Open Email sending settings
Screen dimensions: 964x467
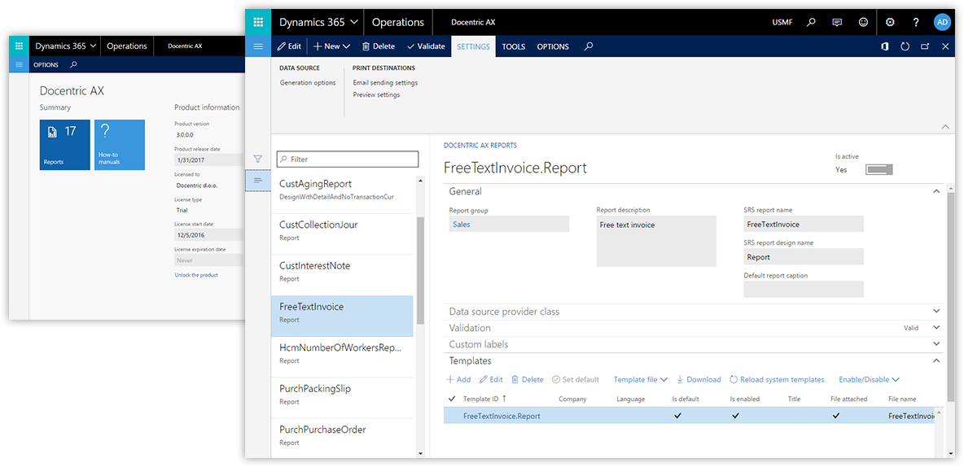tap(385, 82)
